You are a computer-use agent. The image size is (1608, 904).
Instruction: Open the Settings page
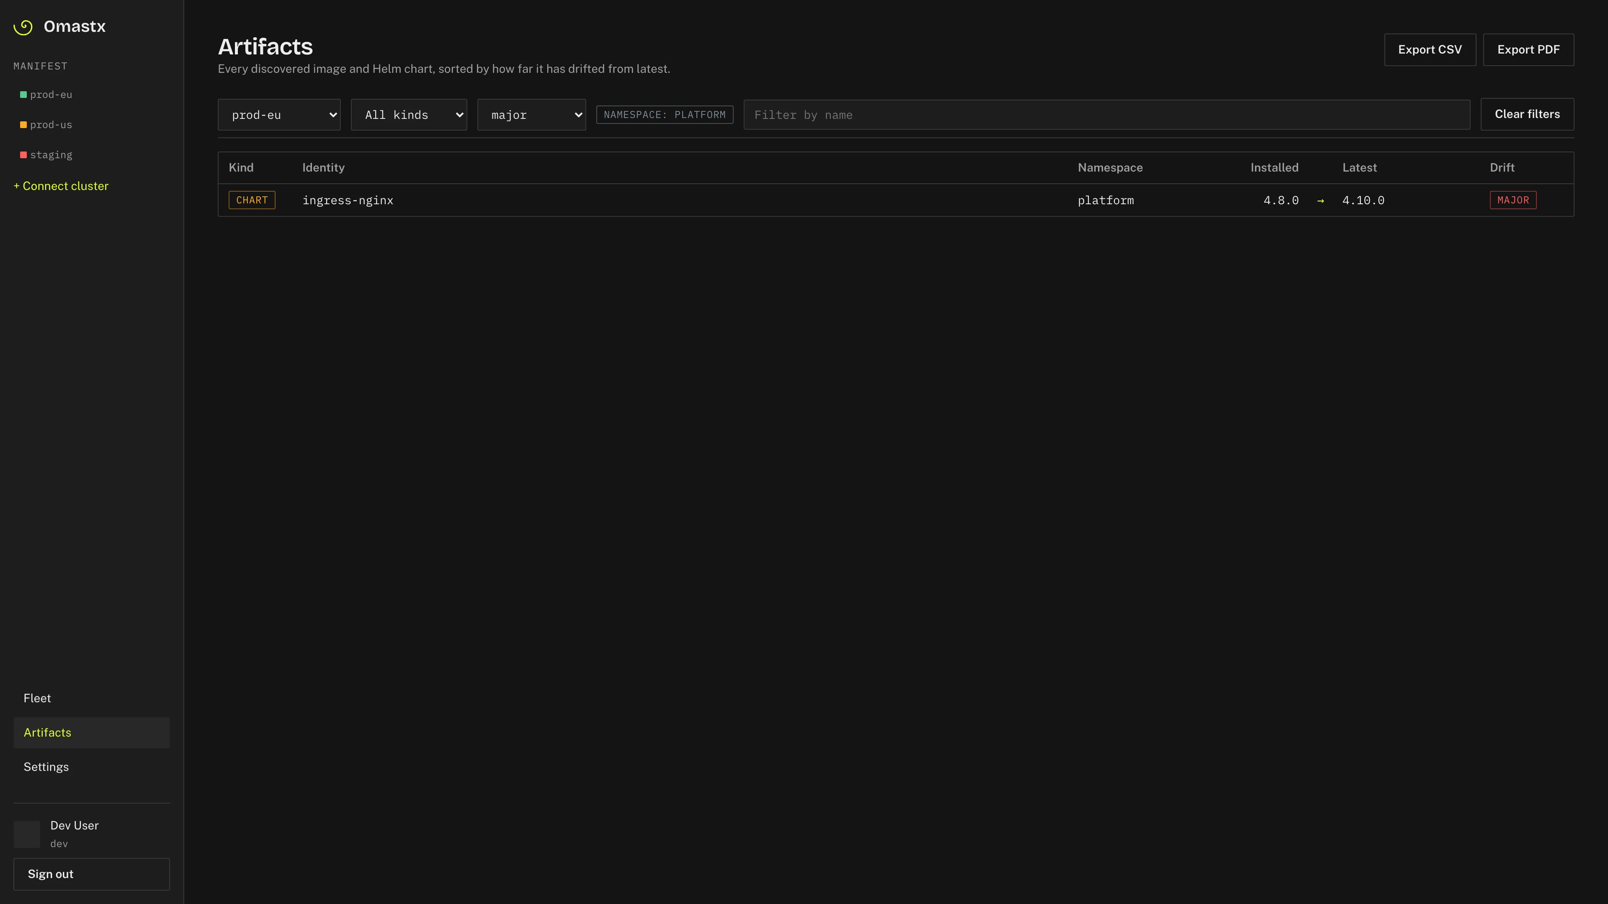coord(91,767)
